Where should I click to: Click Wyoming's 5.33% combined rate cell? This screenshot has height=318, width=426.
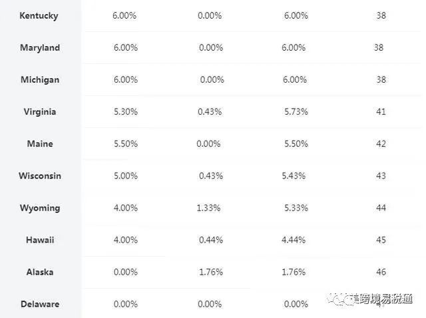(x=296, y=207)
